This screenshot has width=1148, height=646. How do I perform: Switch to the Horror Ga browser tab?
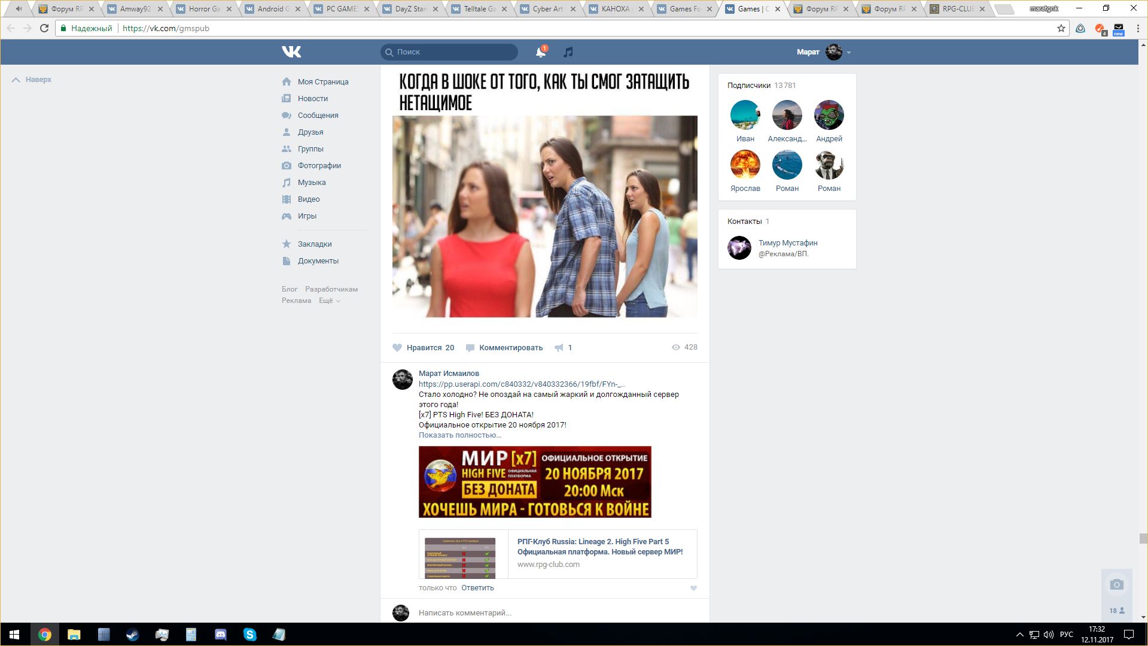(205, 9)
